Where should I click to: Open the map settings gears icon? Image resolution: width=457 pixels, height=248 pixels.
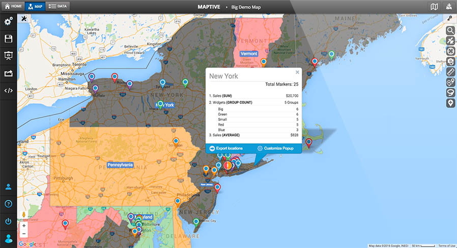(8, 21)
